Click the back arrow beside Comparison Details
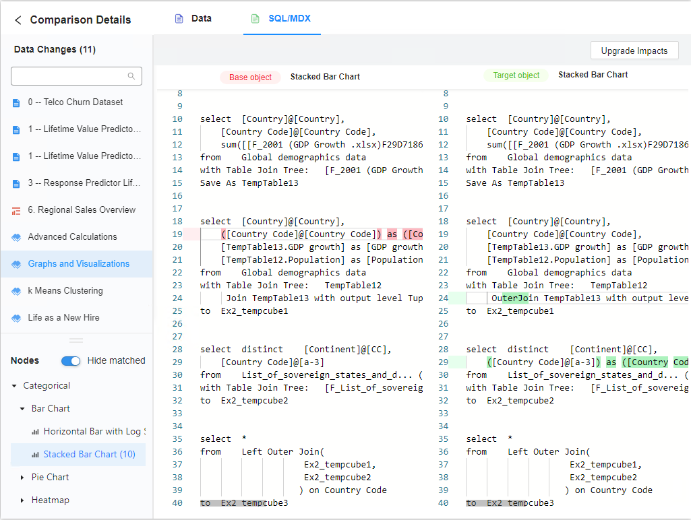Image resolution: width=691 pixels, height=520 pixels. tap(18, 20)
